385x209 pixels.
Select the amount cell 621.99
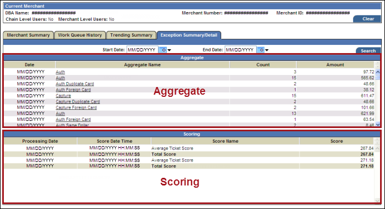(367, 113)
